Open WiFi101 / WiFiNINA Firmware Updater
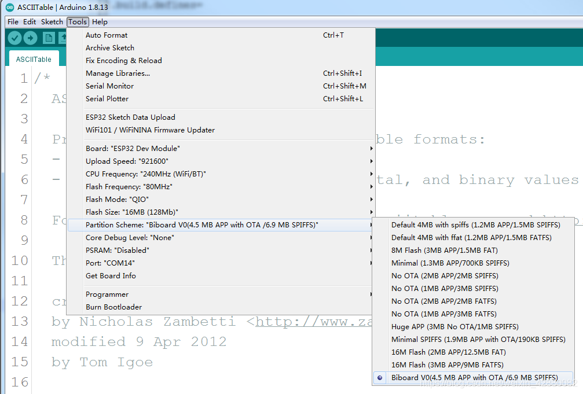The image size is (583, 394). [221, 130]
